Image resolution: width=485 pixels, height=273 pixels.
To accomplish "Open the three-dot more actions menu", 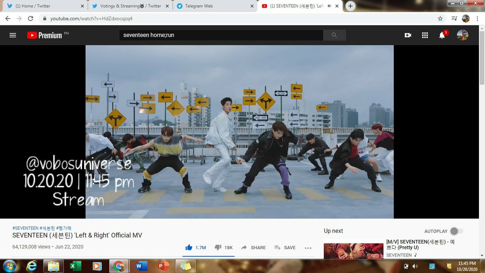I will click(308, 248).
